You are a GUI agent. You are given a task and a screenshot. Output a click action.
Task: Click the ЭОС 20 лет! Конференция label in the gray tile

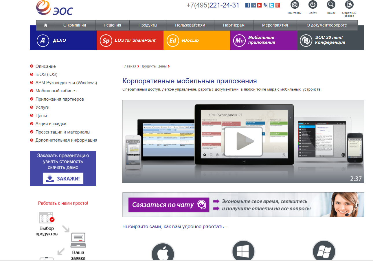[x=330, y=40]
